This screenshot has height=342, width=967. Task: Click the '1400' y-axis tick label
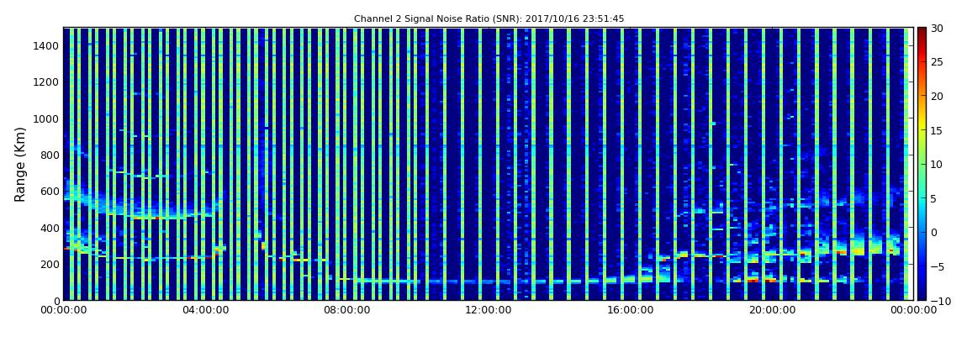[47, 45]
